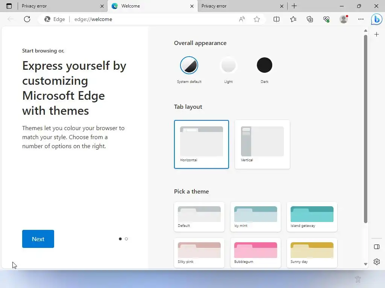Open Read aloud icon
385x288 pixels.
(242, 19)
